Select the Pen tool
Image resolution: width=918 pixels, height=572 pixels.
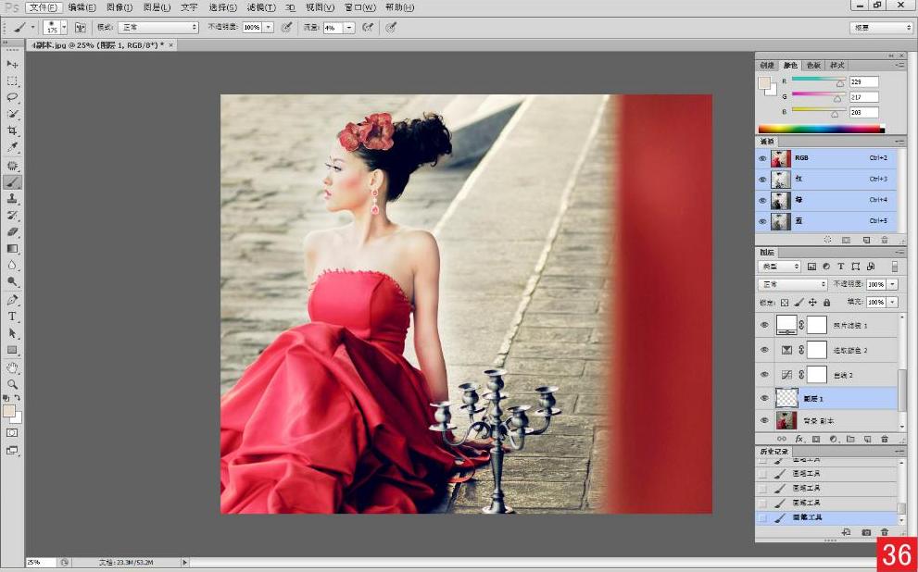12,300
